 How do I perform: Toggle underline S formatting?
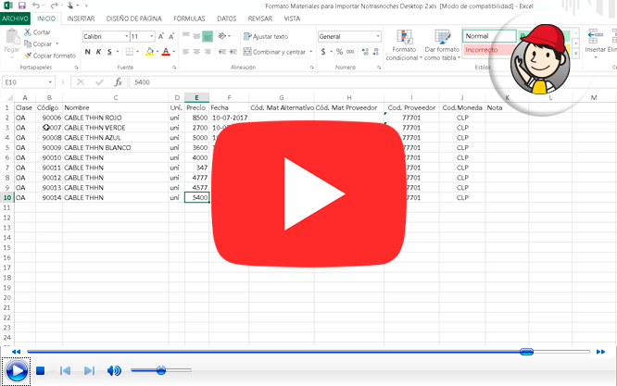coord(109,52)
